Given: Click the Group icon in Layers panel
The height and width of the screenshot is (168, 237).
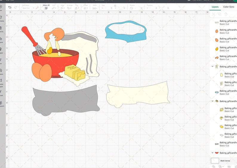Looking at the screenshot, I should tap(214, 14).
